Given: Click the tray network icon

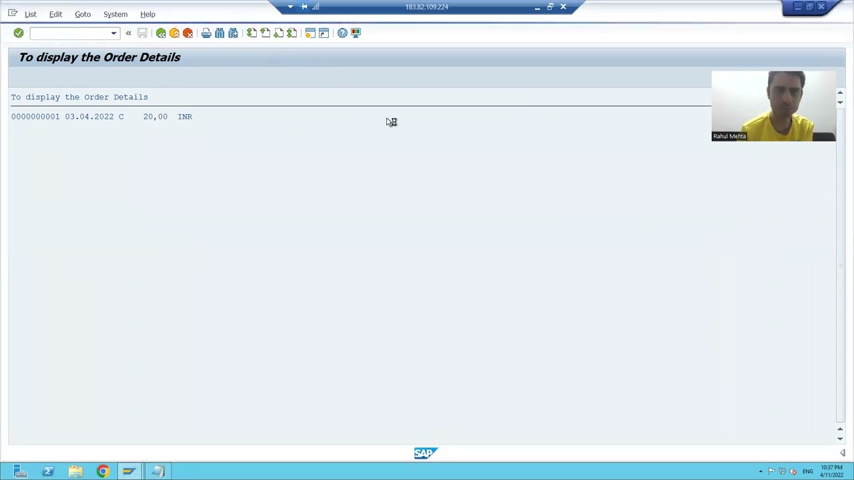Looking at the screenshot, I should click(782, 471).
